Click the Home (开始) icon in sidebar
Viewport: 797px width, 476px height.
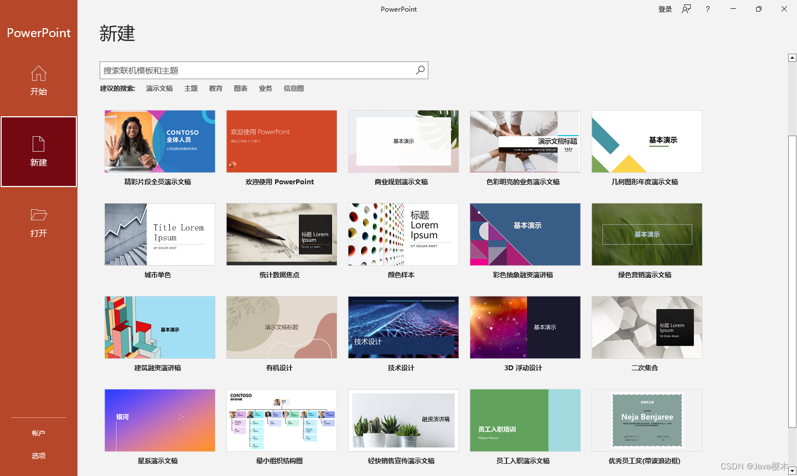pos(39,74)
